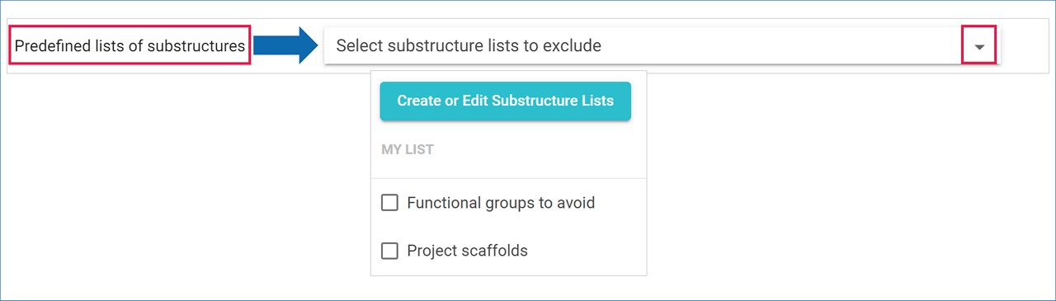
Task: Click the empty square beside Project scaffolds
Action: [389, 251]
